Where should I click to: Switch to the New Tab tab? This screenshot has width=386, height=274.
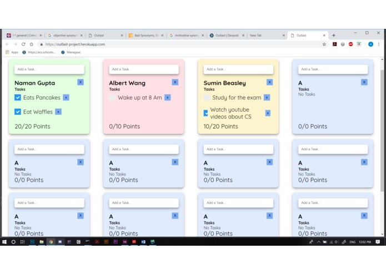coord(267,35)
